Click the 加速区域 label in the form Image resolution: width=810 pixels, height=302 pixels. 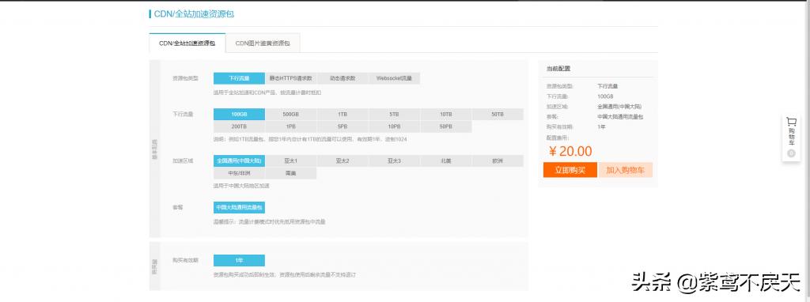click(183, 161)
